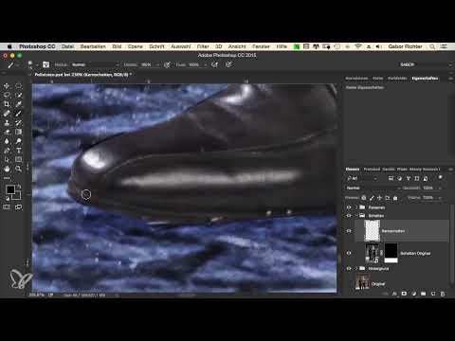Select the Move tool

click(x=7, y=86)
